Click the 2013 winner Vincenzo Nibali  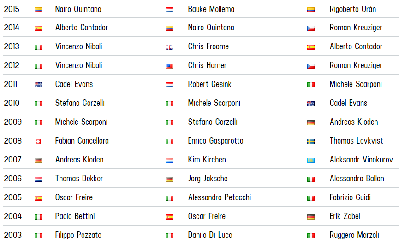78,46
